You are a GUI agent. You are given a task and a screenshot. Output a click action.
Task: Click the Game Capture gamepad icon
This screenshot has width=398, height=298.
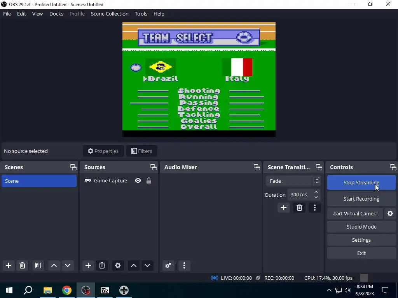88,180
